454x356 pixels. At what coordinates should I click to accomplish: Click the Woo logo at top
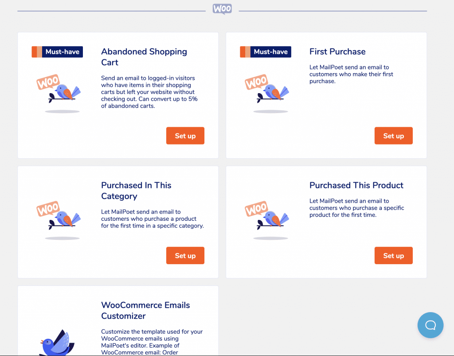[222, 9]
